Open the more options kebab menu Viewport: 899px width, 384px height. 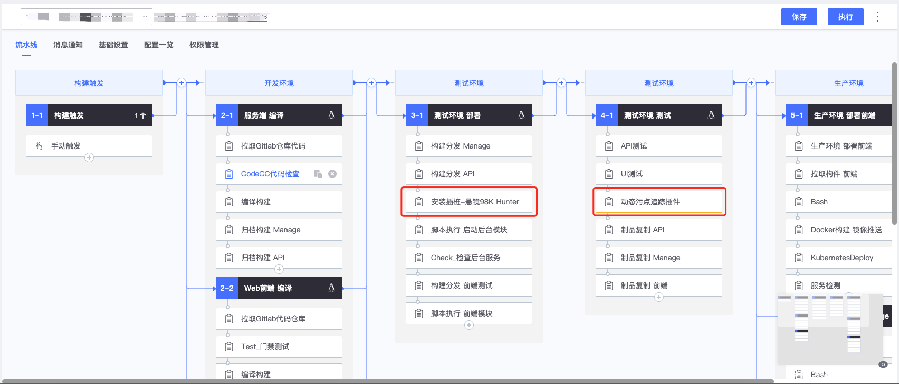[877, 17]
